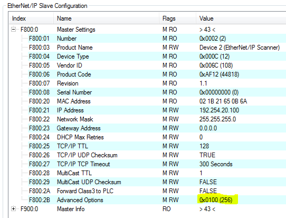The height and width of the screenshot is (218, 286).
Task: Select the F800:20 MAC Address row
Action: click(x=157, y=101)
